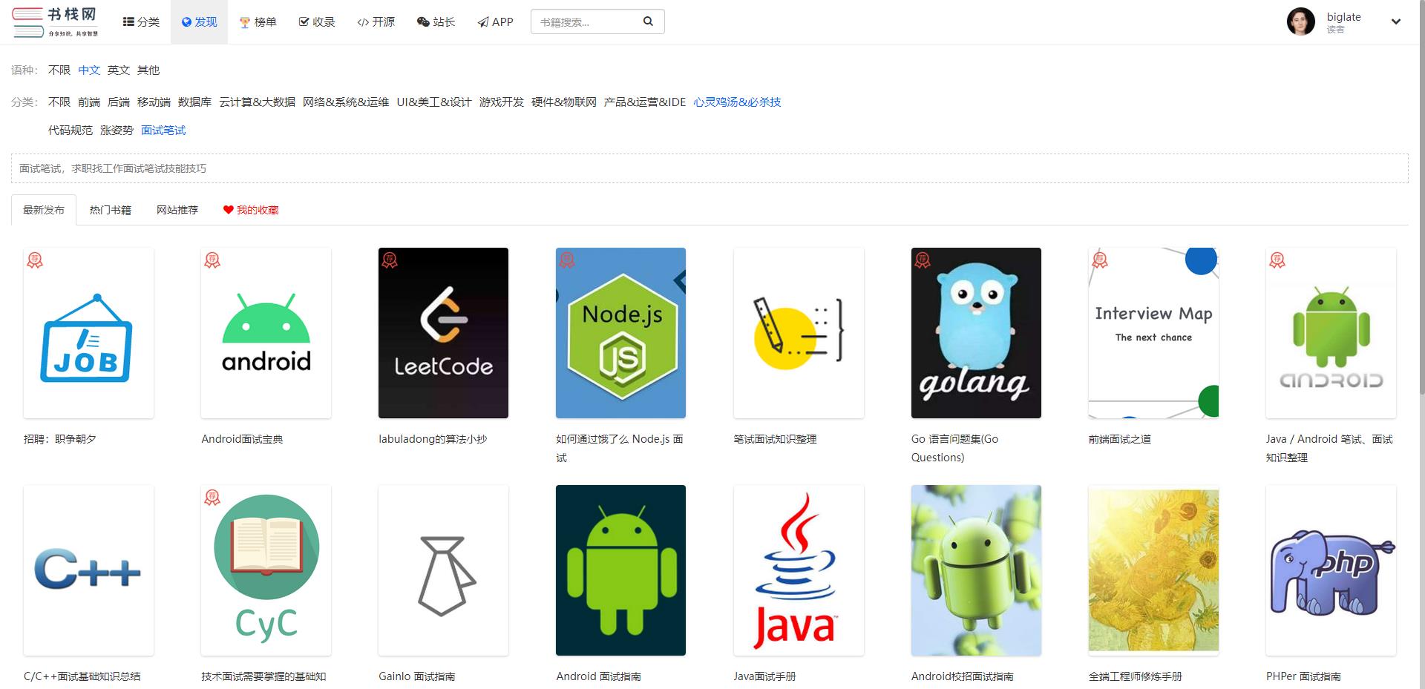Open the yellow circle pencil cover

[799, 333]
